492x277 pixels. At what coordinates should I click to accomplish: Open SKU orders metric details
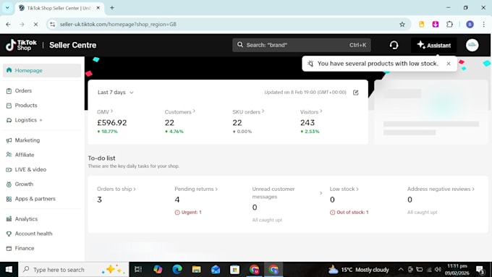(248, 111)
